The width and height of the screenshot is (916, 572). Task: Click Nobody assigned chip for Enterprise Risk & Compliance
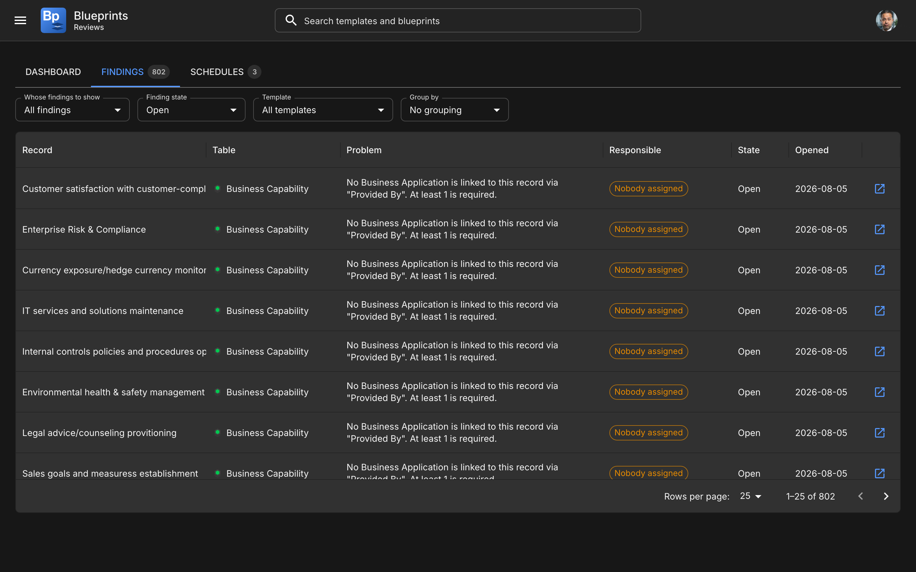point(649,229)
